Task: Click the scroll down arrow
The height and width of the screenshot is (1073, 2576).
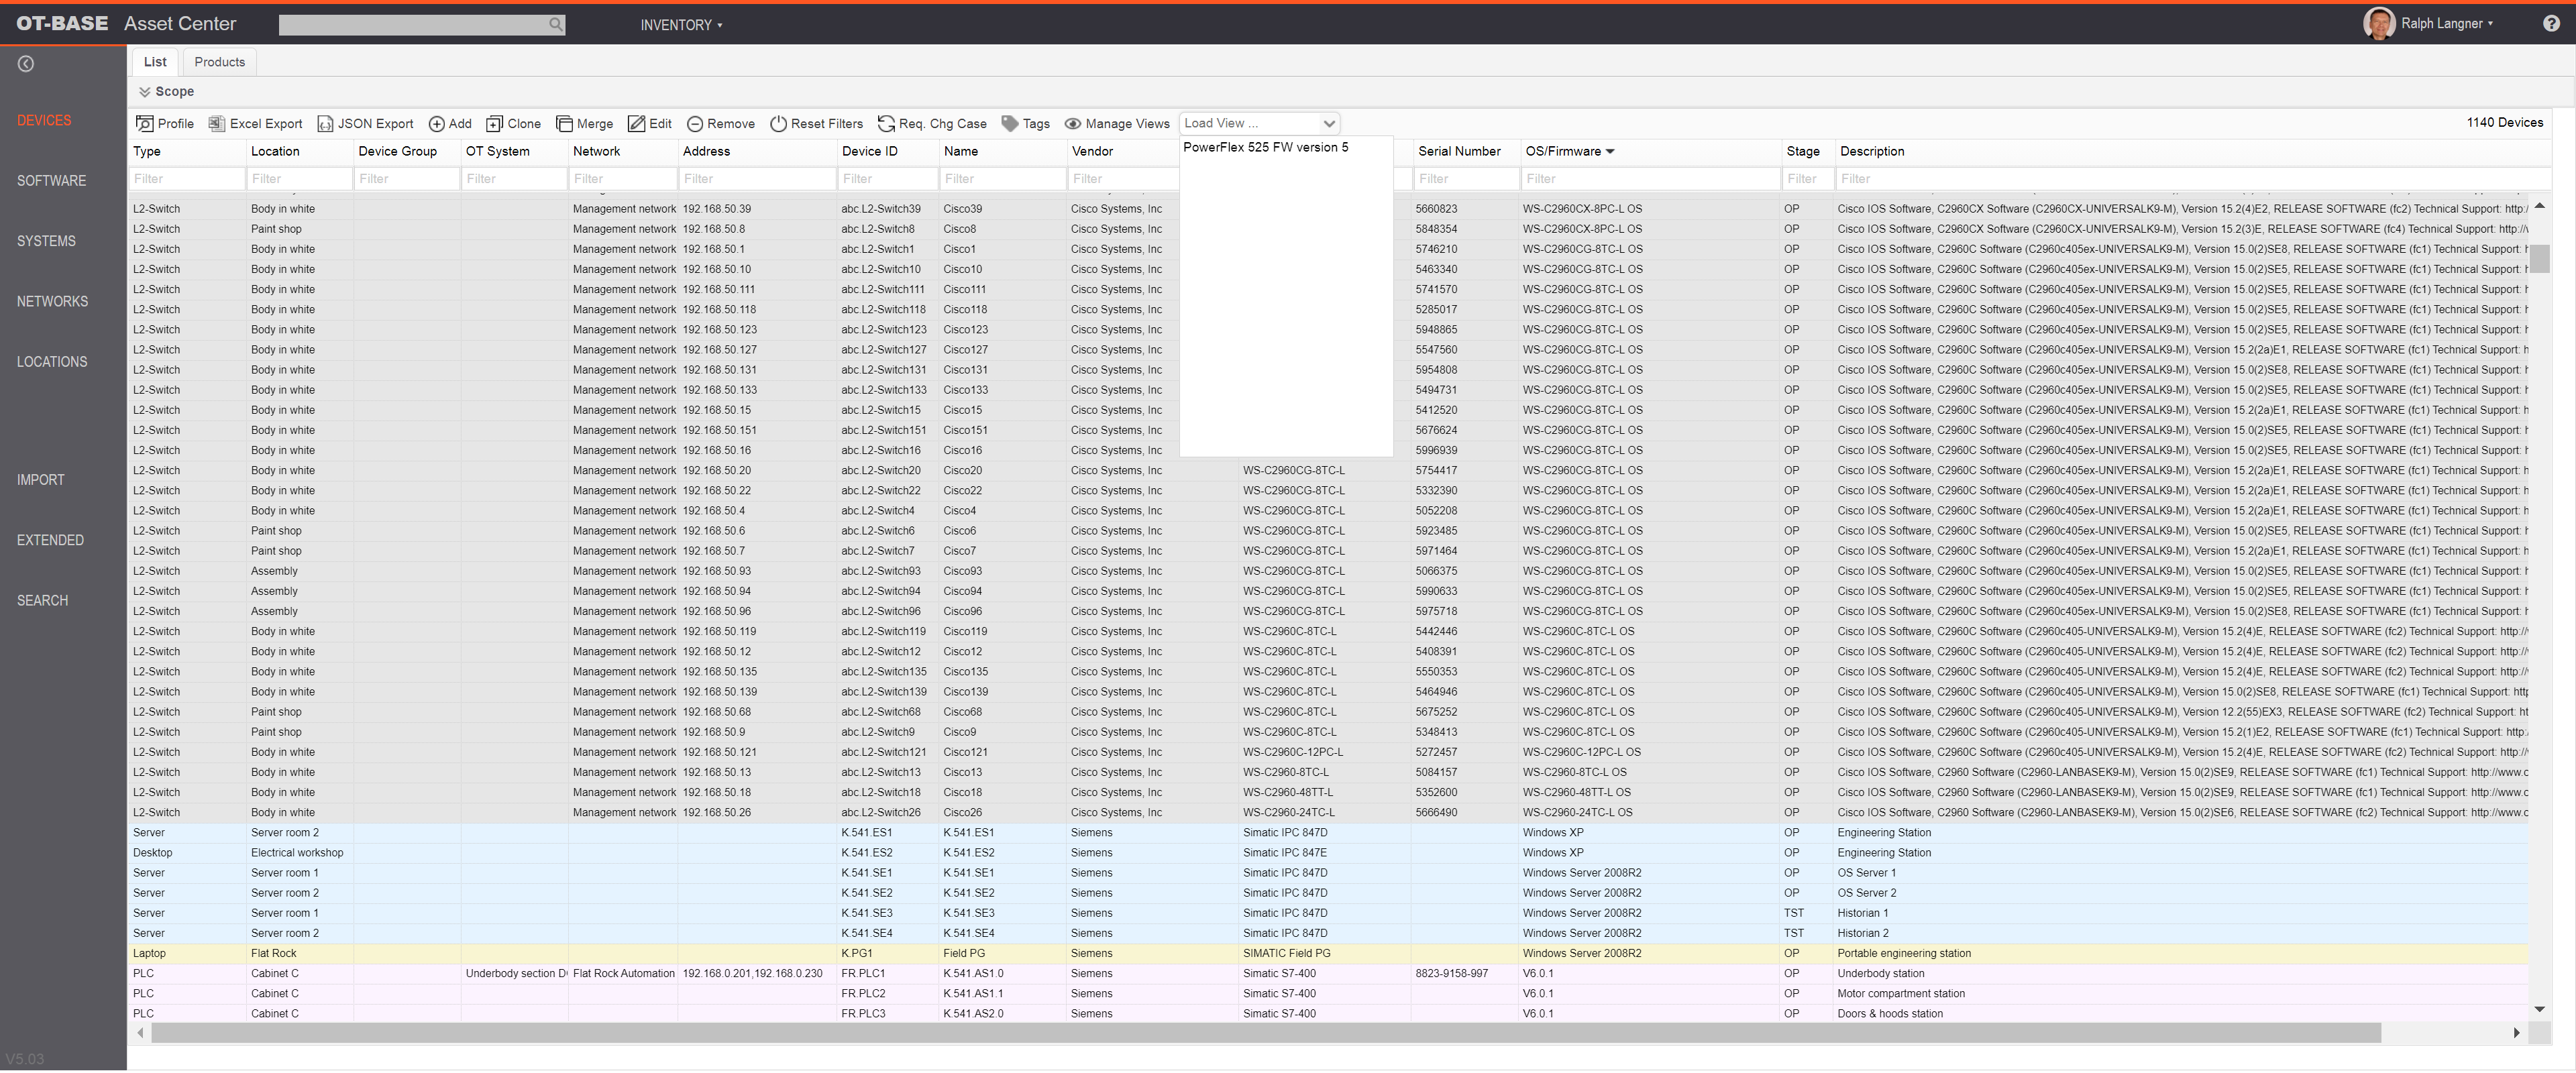Action: 2539,1010
